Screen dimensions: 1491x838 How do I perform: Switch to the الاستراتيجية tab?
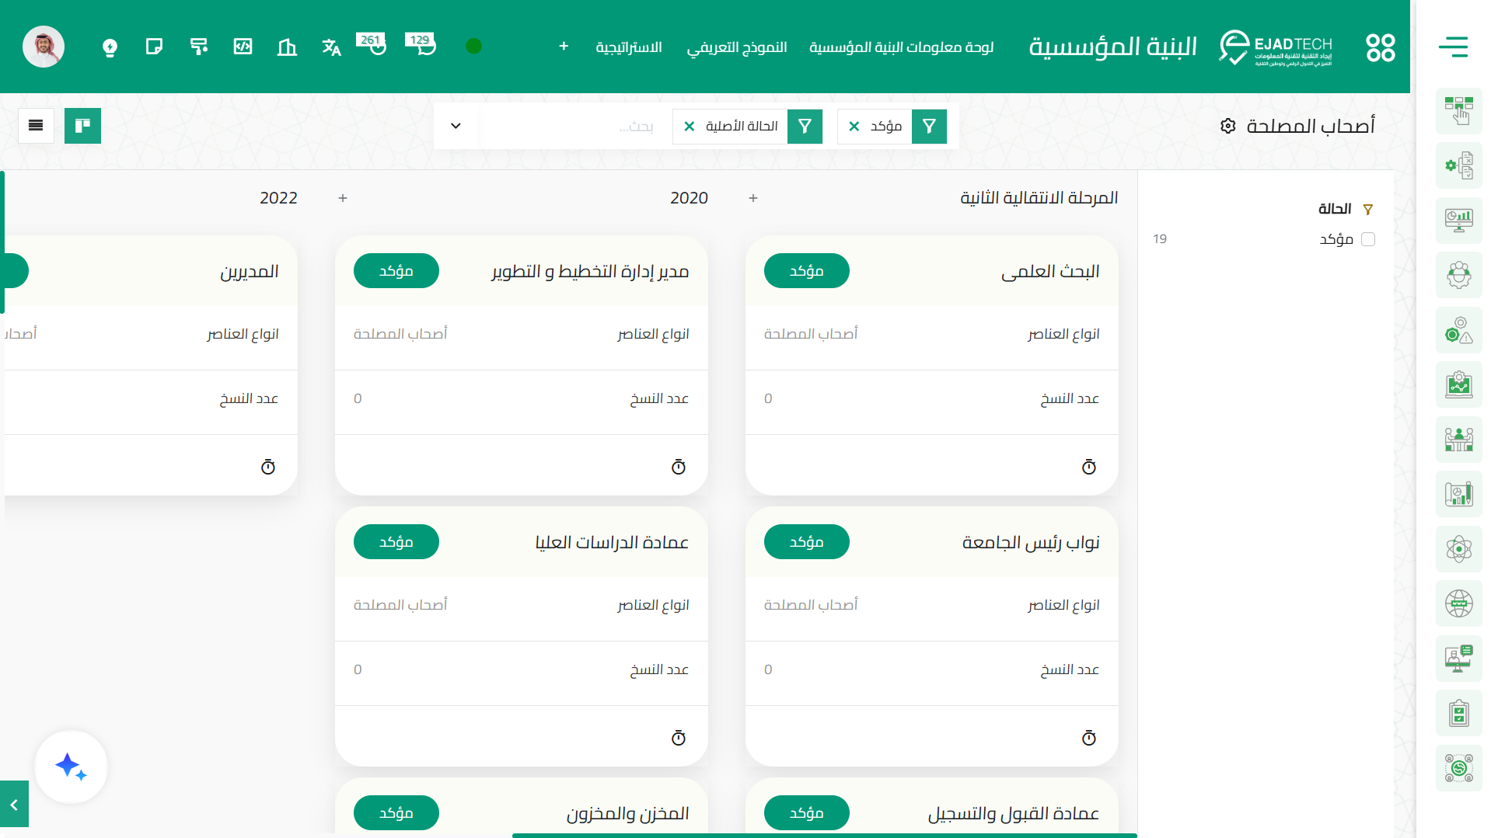click(629, 47)
